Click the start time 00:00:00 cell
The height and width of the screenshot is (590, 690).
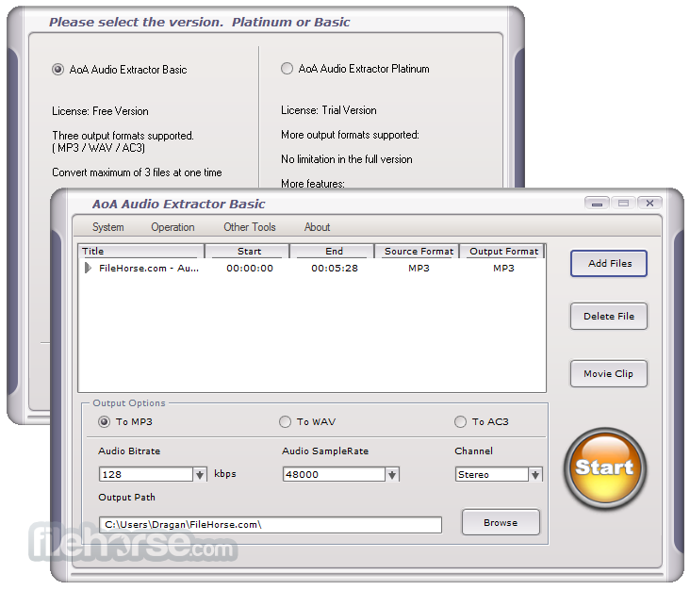click(250, 269)
